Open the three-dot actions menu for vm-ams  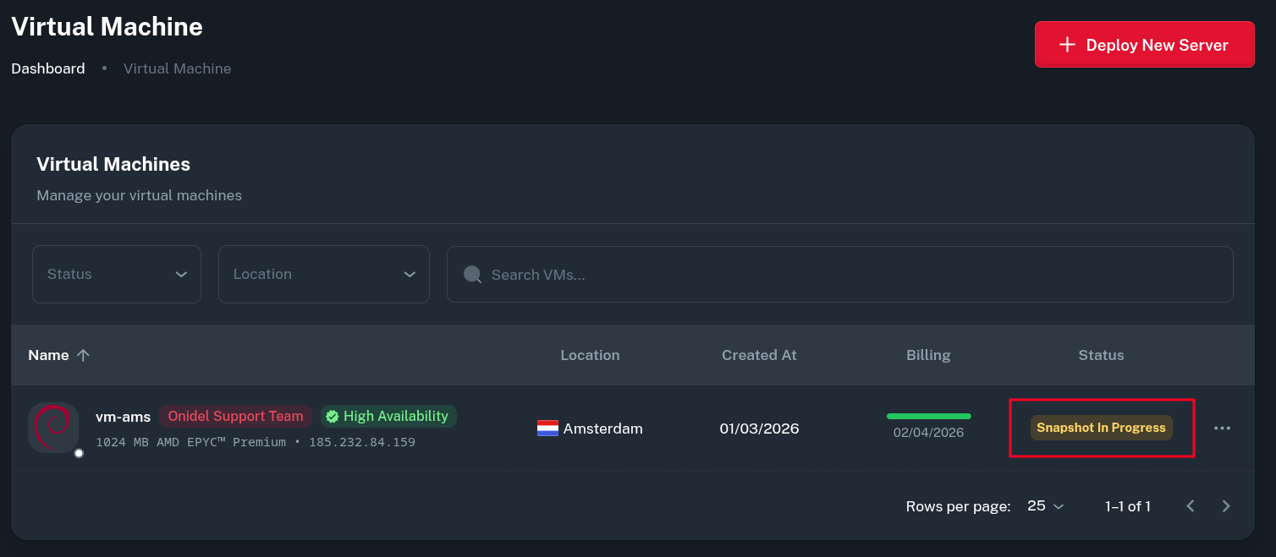tap(1222, 429)
